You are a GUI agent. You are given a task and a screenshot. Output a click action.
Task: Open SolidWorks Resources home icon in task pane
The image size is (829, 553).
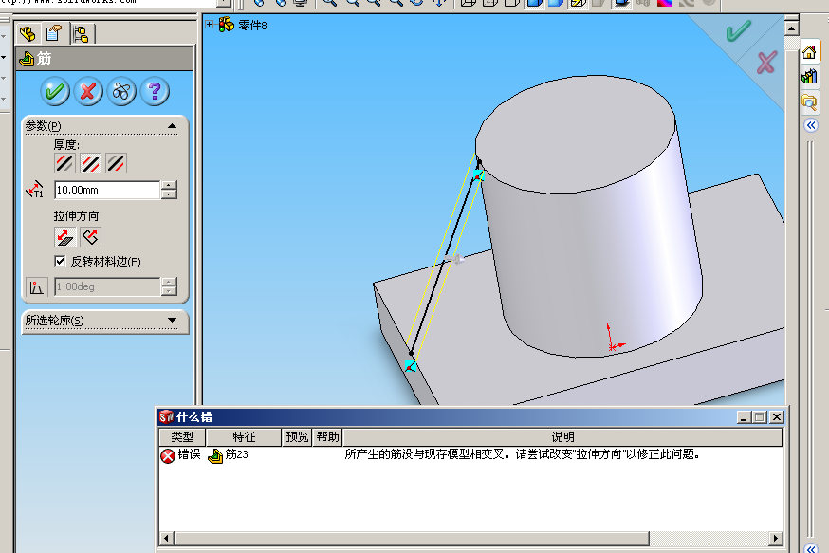tap(809, 52)
